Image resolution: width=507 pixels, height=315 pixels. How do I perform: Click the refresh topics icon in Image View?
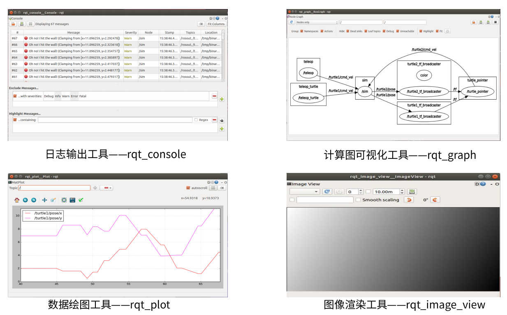[327, 191]
